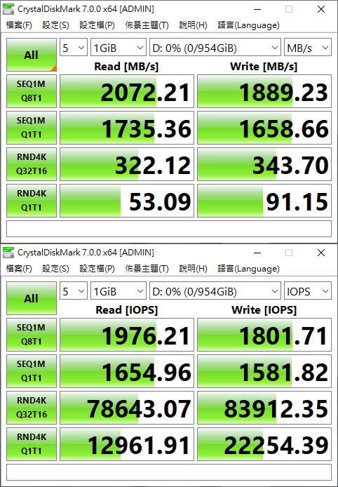Open test size 1GiB dropdown in bottom window

click(x=118, y=291)
